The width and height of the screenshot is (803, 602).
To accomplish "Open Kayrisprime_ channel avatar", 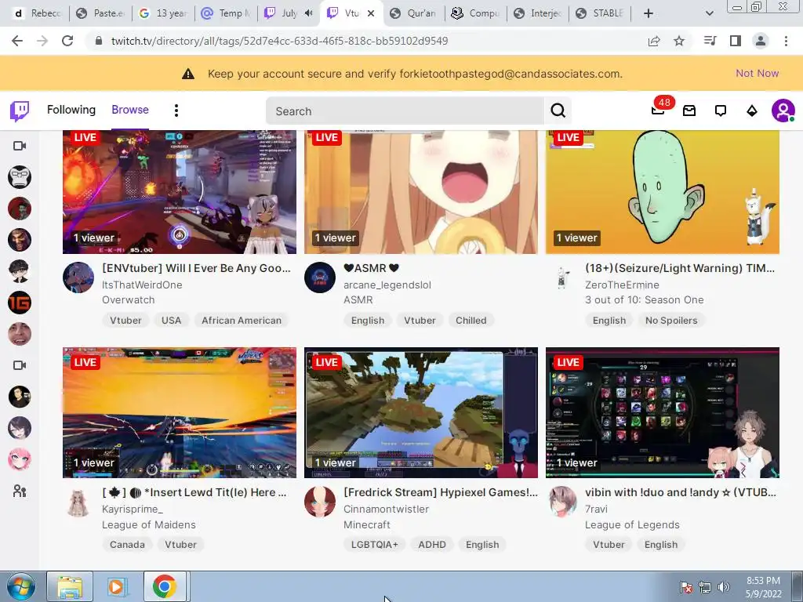I will click(78, 502).
